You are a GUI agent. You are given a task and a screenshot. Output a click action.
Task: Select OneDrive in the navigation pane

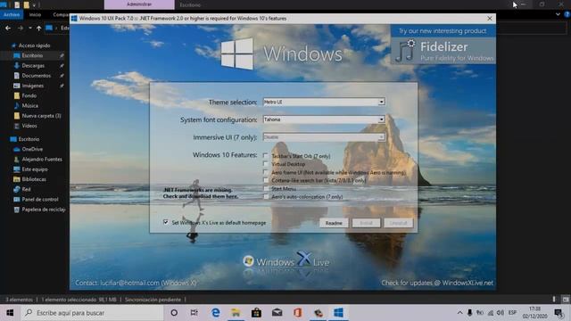tap(32, 149)
